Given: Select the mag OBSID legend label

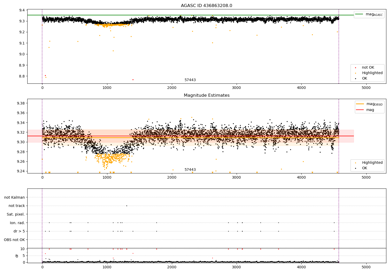Looking at the screenshot, I should (x=374, y=104).
